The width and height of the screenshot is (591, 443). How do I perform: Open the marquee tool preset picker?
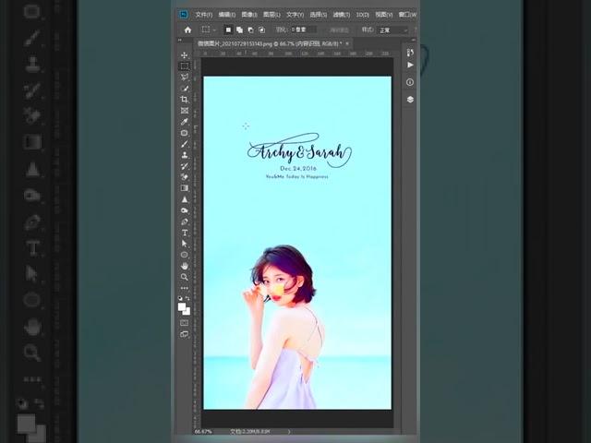tap(209, 30)
